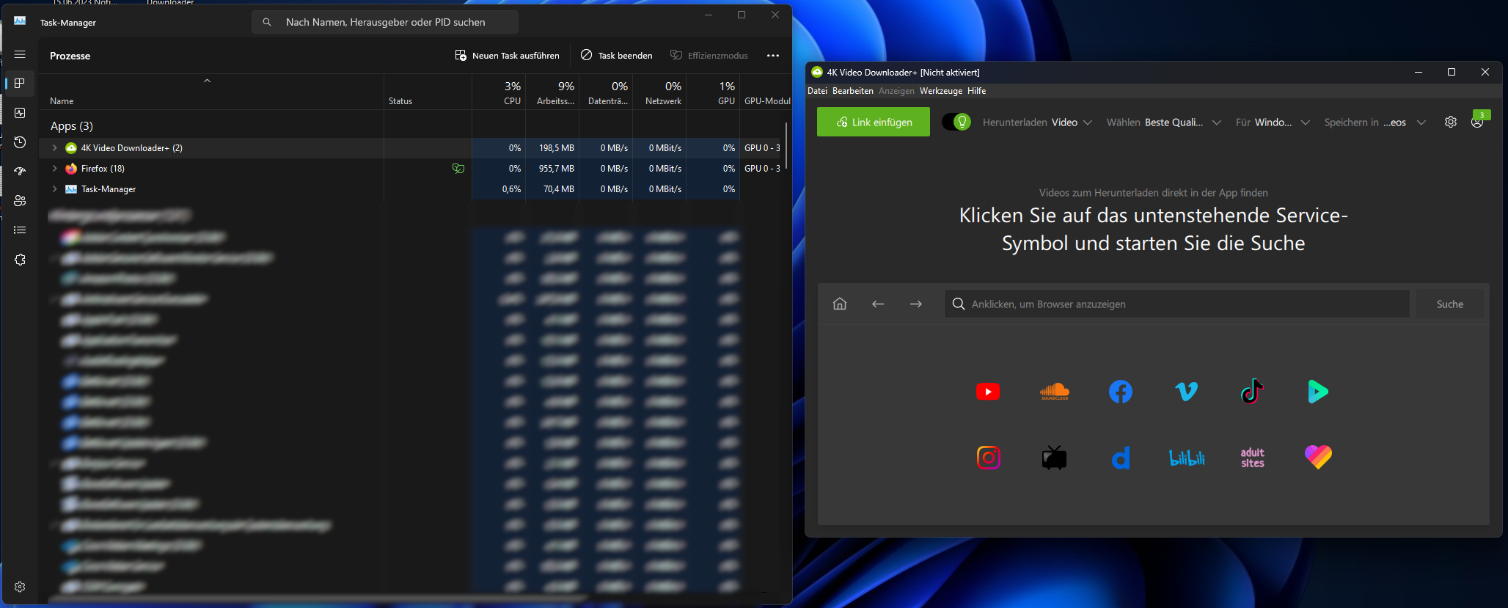
Task: Open 4K Video Downloader settings gear
Action: pyautogui.click(x=1450, y=122)
